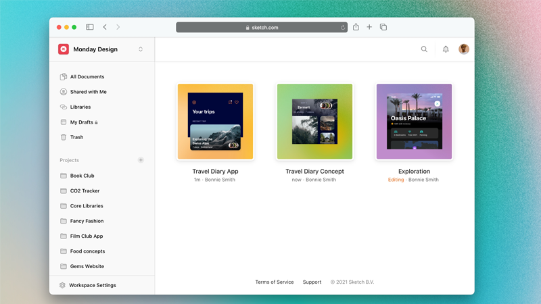Expand the Monday Design workspace switcher
This screenshot has width=541, height=304.
point(141,49)
